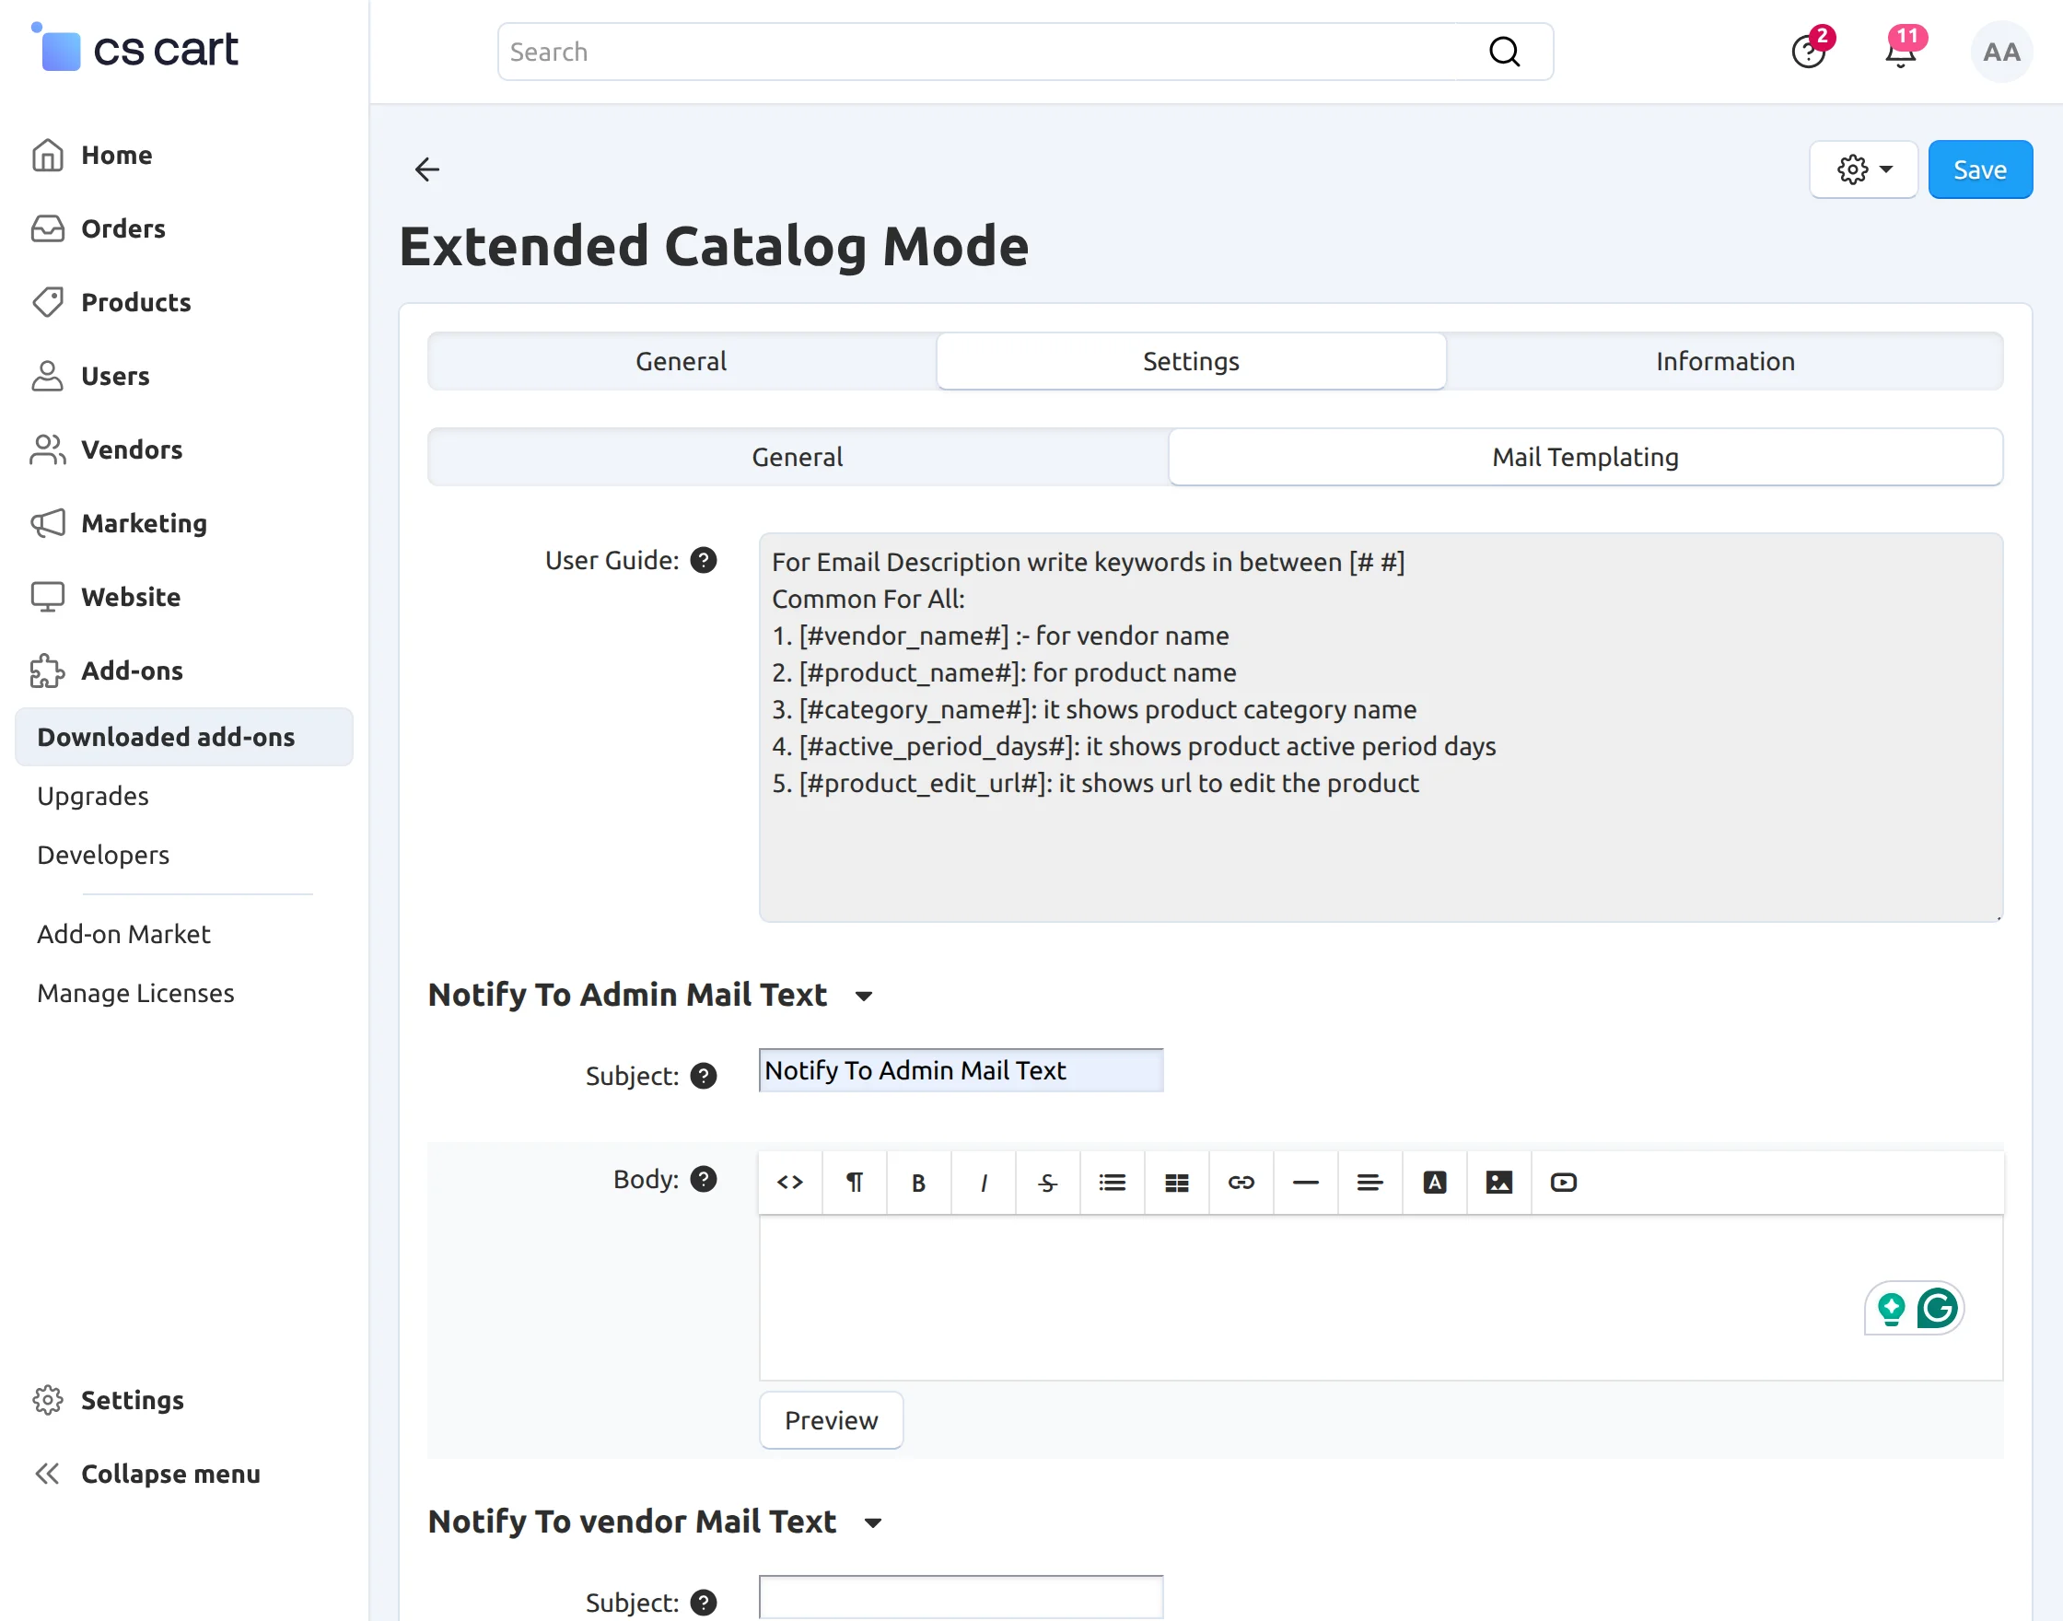Open the paragraph format icon in editor
The image size is (2063, 1621).
[854, 1183]
